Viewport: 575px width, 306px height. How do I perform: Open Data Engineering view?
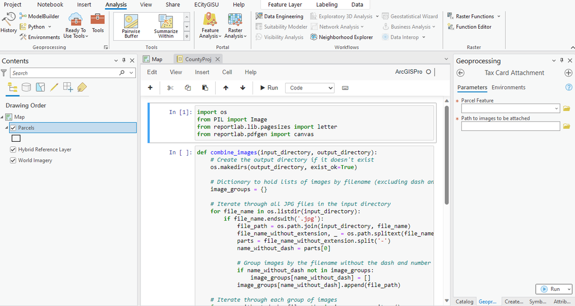click(x=280, y=16)
